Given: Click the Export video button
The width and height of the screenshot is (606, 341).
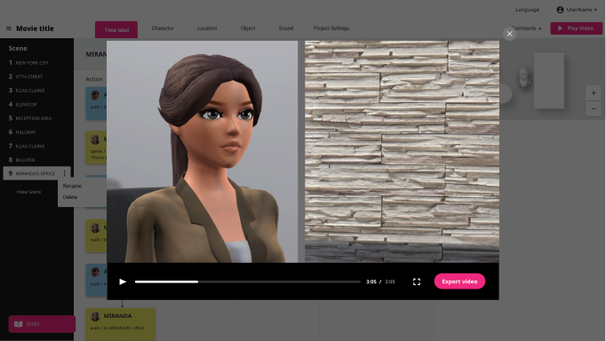Looking at the screenshot, I should (x=459, y=282).
